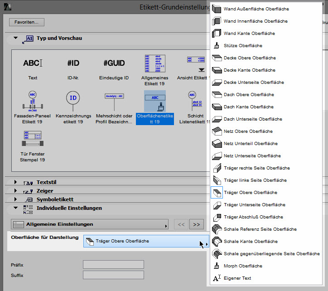
Task: Collapse the Individuelle Einstellungen panel
Action: pos(15,208)
